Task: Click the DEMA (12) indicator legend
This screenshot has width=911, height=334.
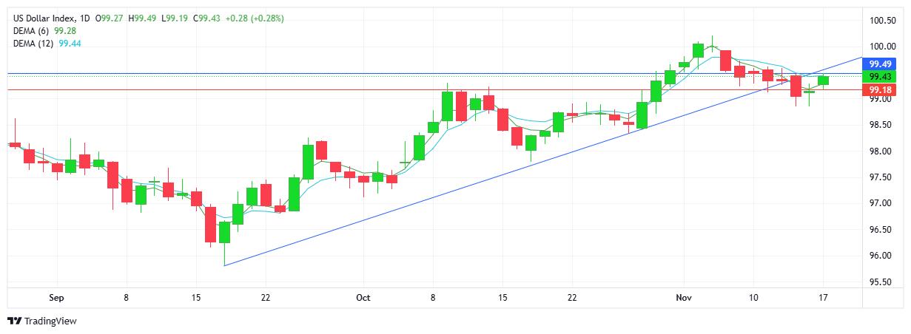Action: point(34,44)
